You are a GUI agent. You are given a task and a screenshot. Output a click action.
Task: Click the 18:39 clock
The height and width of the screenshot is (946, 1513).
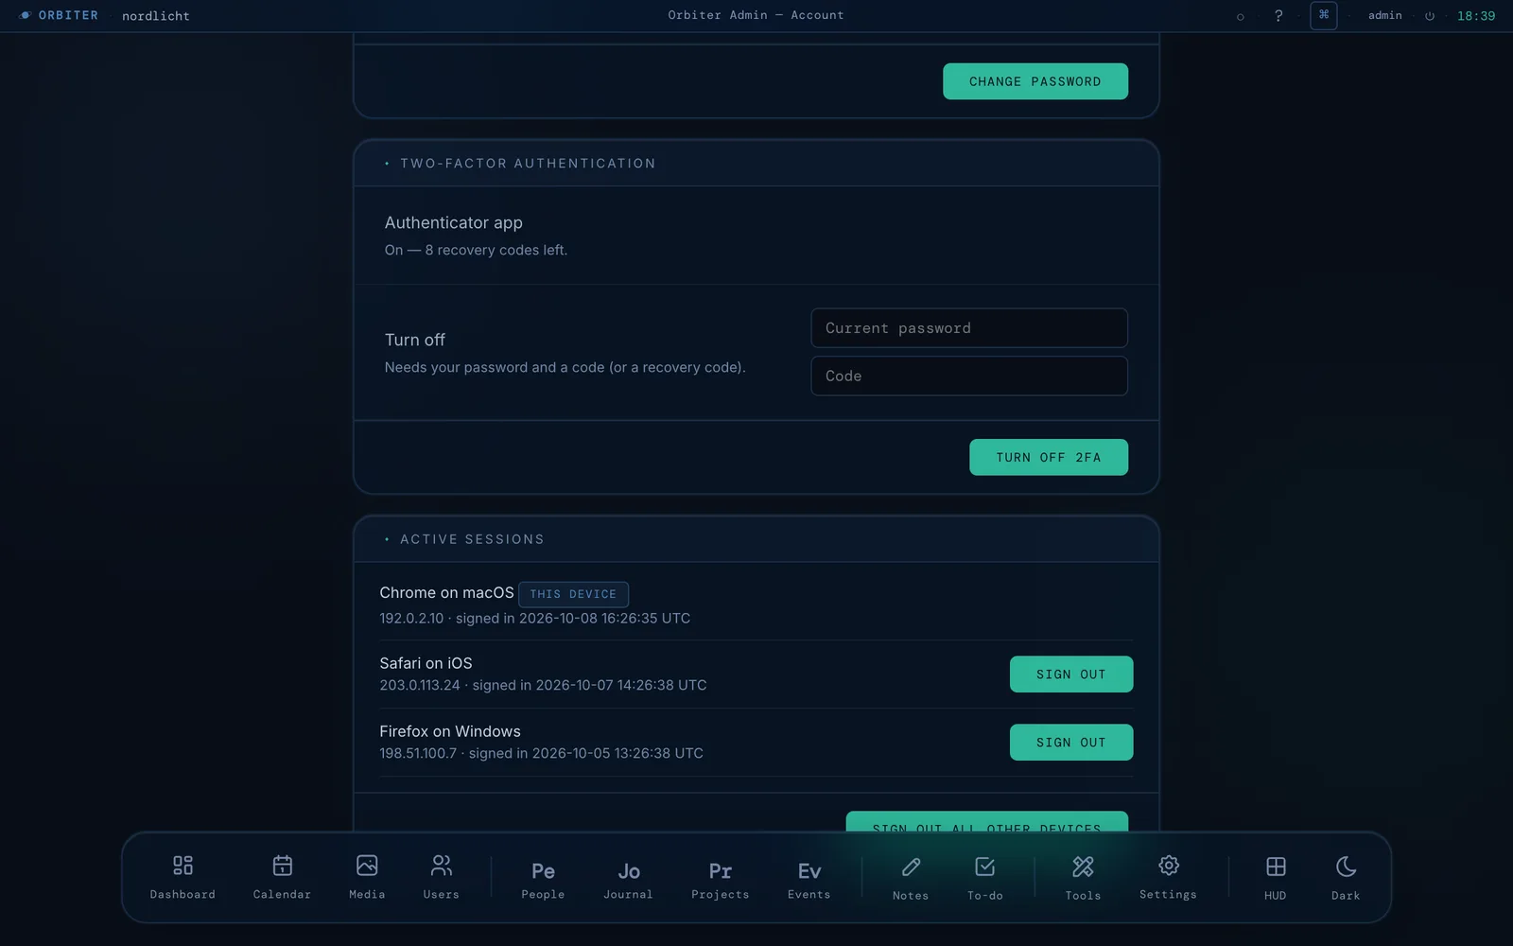1476,16
